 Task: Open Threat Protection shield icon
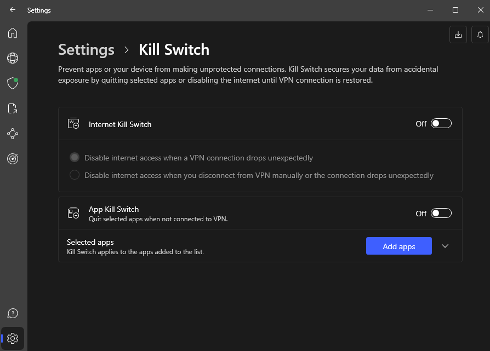coord(13,83)
